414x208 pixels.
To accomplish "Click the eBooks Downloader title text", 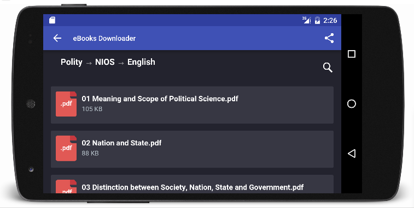I will click(104, 39).
